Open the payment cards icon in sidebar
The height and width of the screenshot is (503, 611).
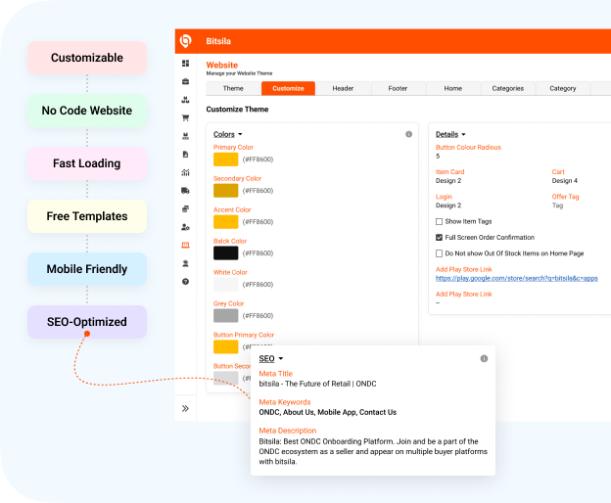tap(185, 208)
